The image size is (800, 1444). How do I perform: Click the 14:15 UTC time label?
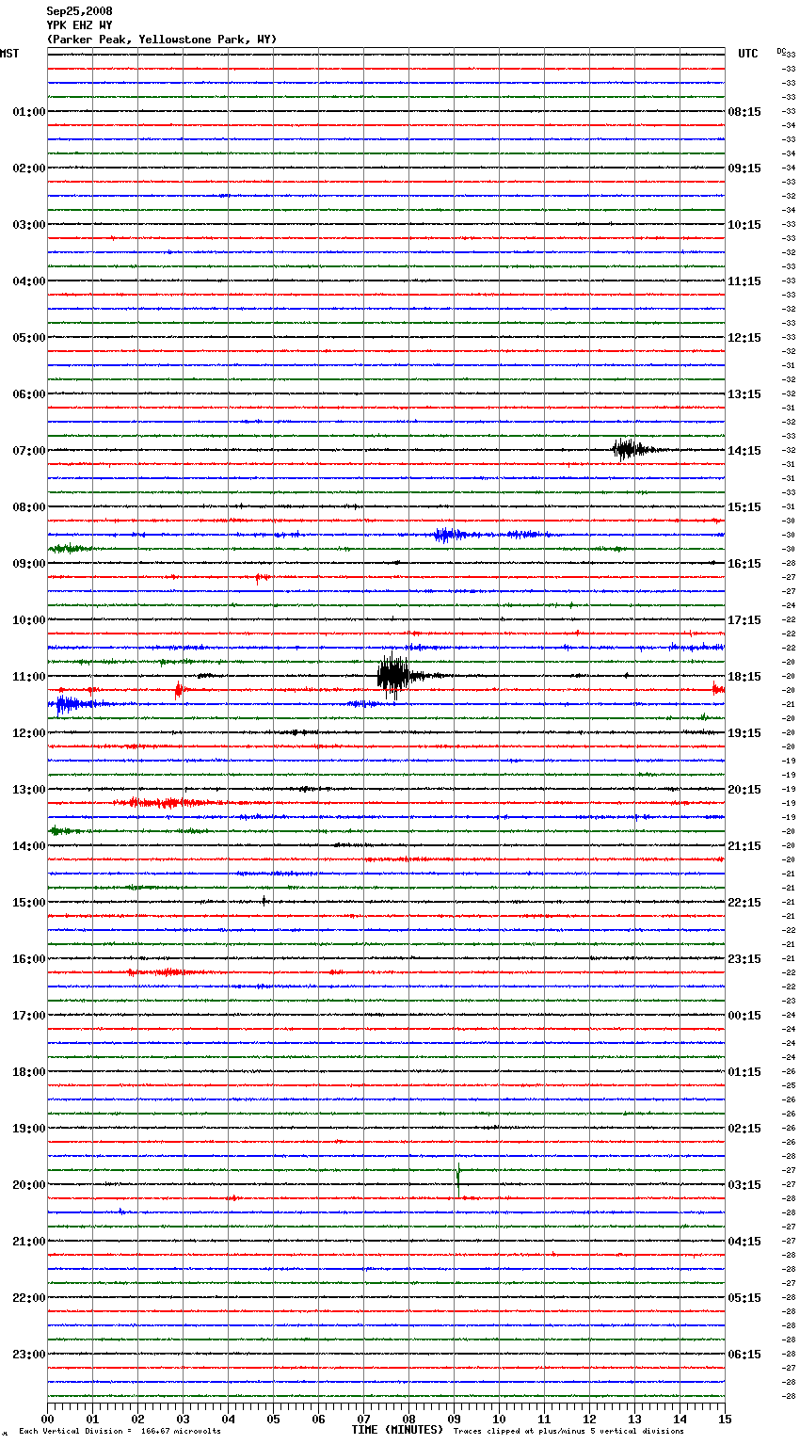[x=744, y=451]
